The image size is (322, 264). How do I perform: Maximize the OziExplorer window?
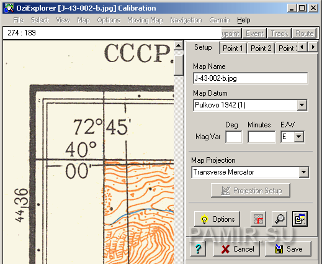302,8
